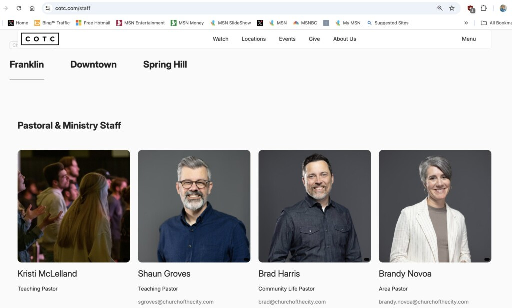Click Shaun Groves' portrait photo
512x308 pixels.
click(194, 206)
